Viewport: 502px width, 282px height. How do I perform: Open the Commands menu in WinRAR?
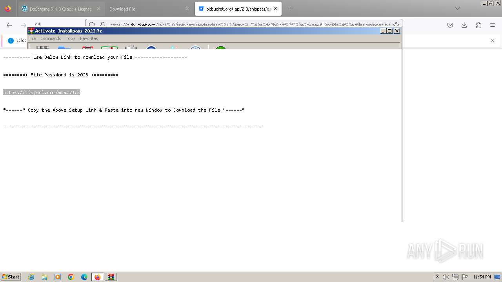(x=51, y=38)
